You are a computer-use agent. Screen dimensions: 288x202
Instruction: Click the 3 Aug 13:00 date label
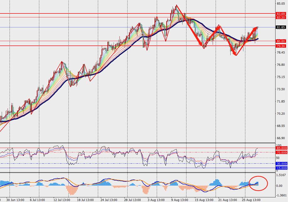pyautogui.click(x=156, y=200)
